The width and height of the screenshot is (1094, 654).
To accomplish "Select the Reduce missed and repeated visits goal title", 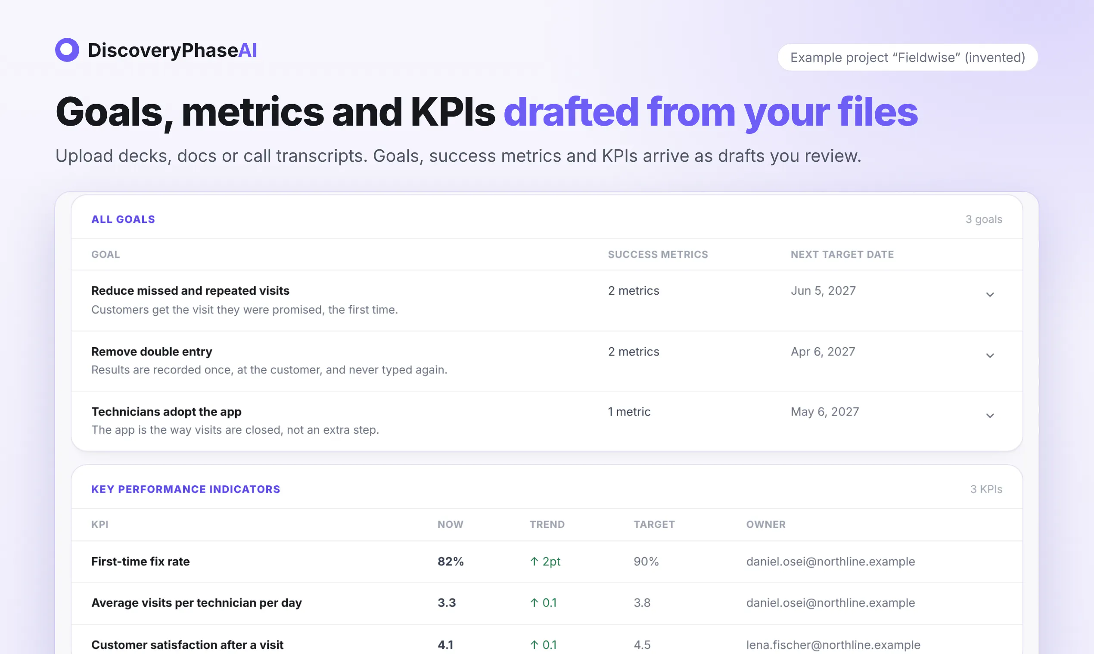I will coord(190,290).
